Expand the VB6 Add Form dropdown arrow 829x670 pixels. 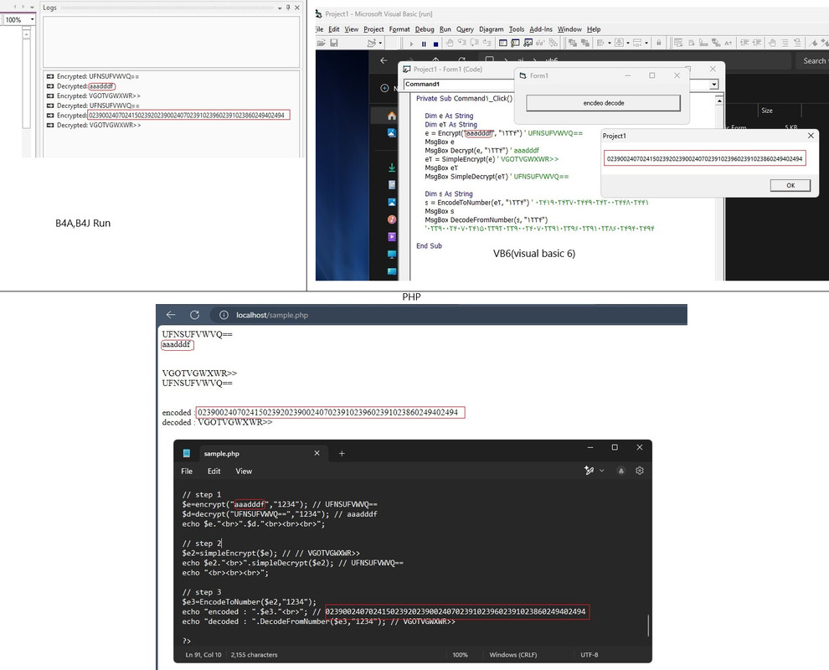coord(380,43)
